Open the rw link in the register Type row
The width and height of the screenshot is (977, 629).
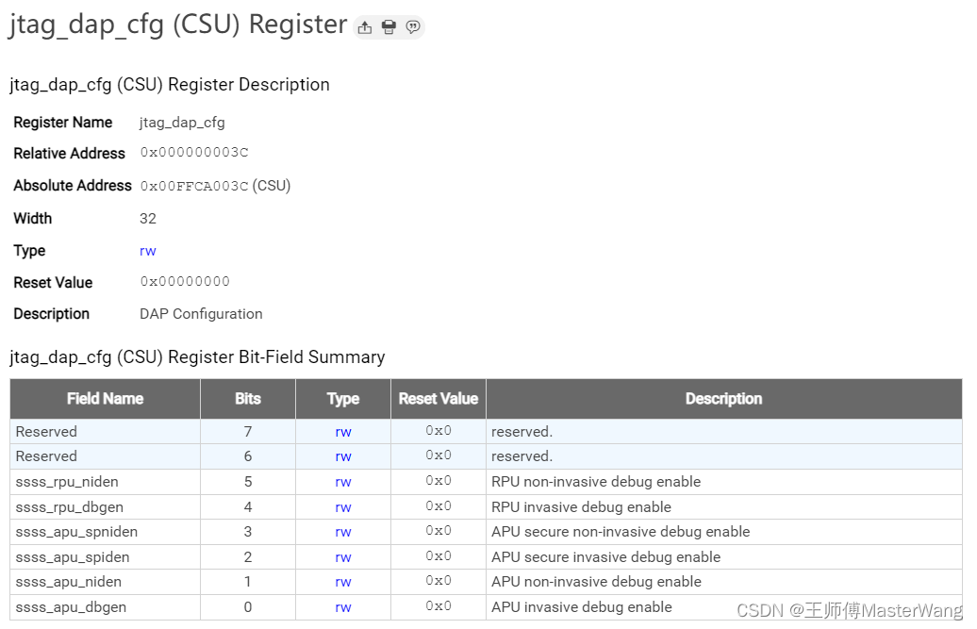click(x=148, y=251)
